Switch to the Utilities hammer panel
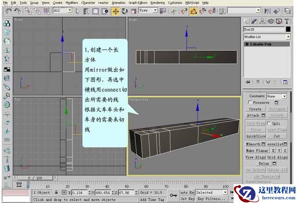The height and width of the screenshot is (203, 298). [287, 21]
